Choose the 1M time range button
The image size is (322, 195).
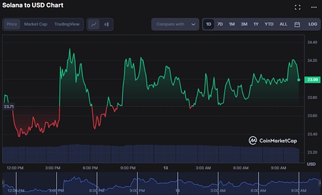pyautogui.click(x=232, y=24)
